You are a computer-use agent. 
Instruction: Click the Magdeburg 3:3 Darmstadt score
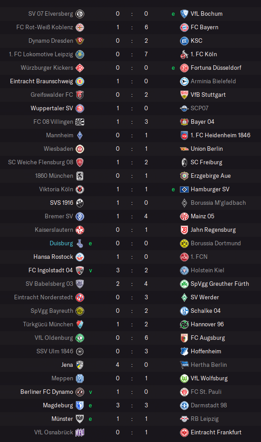point(132,406)
